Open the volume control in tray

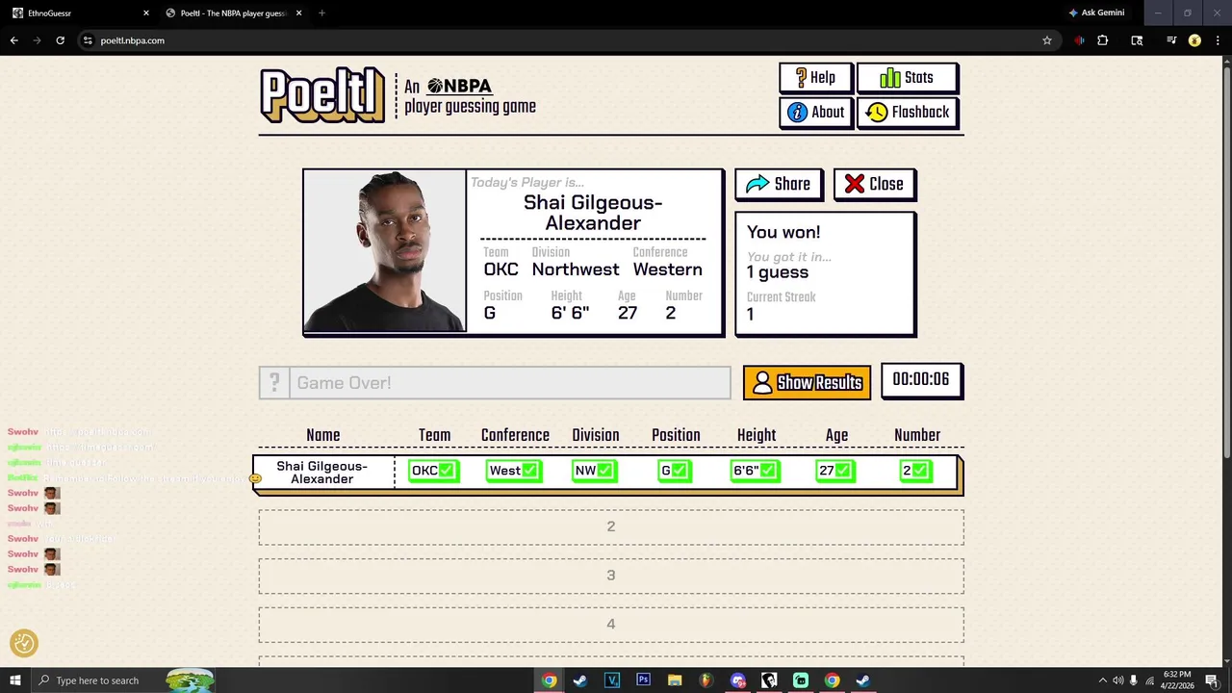tap(1117, 680)
